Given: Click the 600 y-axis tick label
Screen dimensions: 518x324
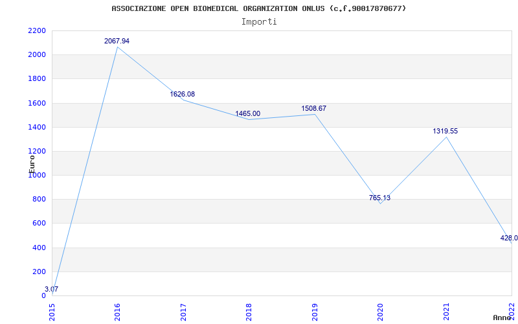Looking at the screenshot, I should tap(39, 224).
